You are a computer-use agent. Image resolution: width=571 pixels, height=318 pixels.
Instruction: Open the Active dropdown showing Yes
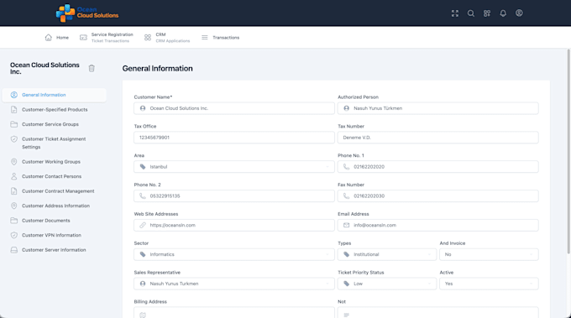pyautogui.click(x=489, y=284)
